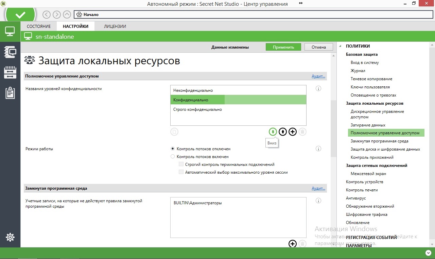Click the up arrow navigation icon
This screenshot has height=259, width=435.
67,15
